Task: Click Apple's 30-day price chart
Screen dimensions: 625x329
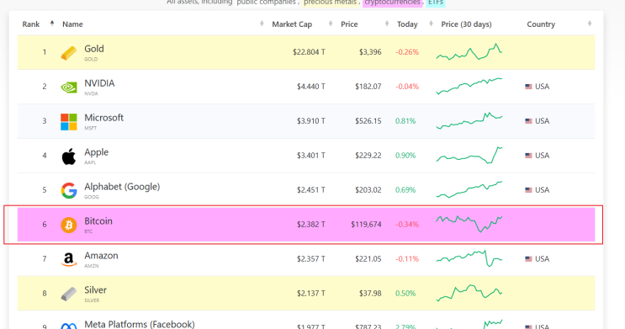Action: (469, 155)
